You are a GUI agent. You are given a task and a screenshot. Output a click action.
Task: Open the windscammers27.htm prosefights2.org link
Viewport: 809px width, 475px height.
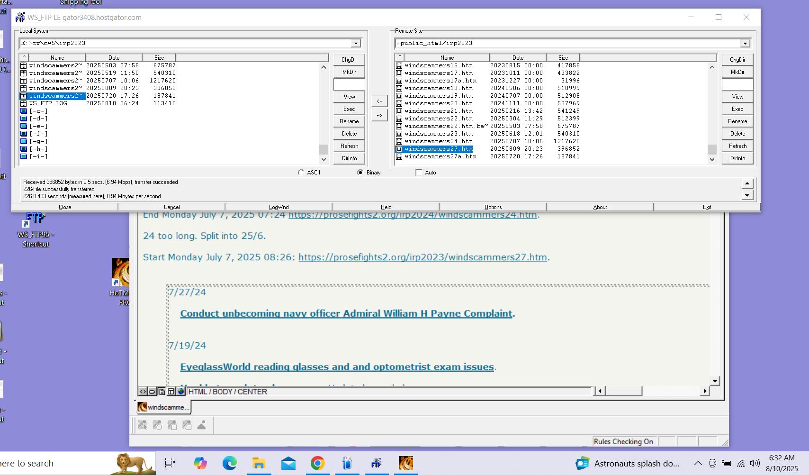pos(422,257)
